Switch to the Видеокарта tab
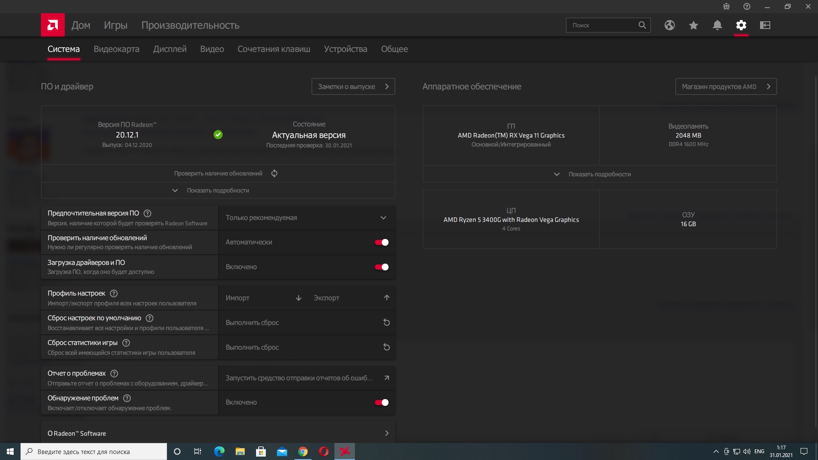 pos(116,49)
